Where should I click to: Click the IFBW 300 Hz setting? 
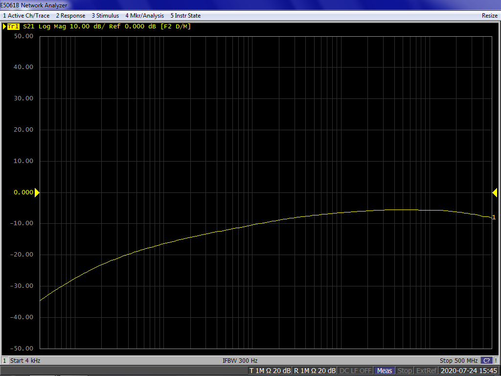coord(240,361)
